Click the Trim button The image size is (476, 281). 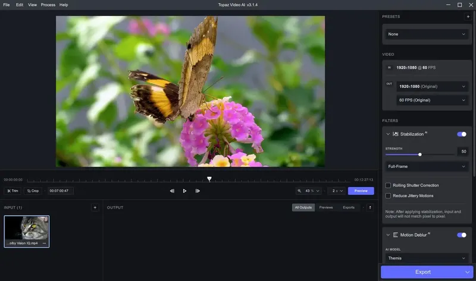pos(12,191)
